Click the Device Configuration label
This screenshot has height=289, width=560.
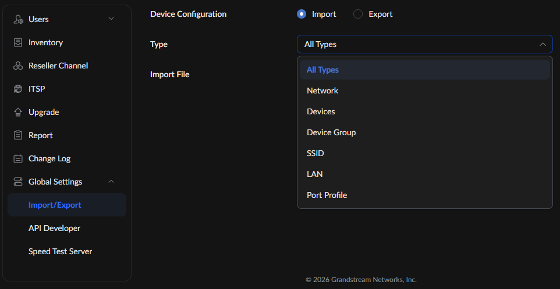click(188, 15)
